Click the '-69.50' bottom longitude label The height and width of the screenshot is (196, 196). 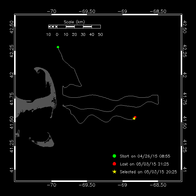pyautogui.click(x=87, y=185)
